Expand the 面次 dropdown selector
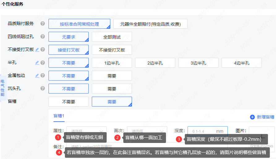Image resolution: width=276 pixels, height=159 pixels. coord(146,131)
